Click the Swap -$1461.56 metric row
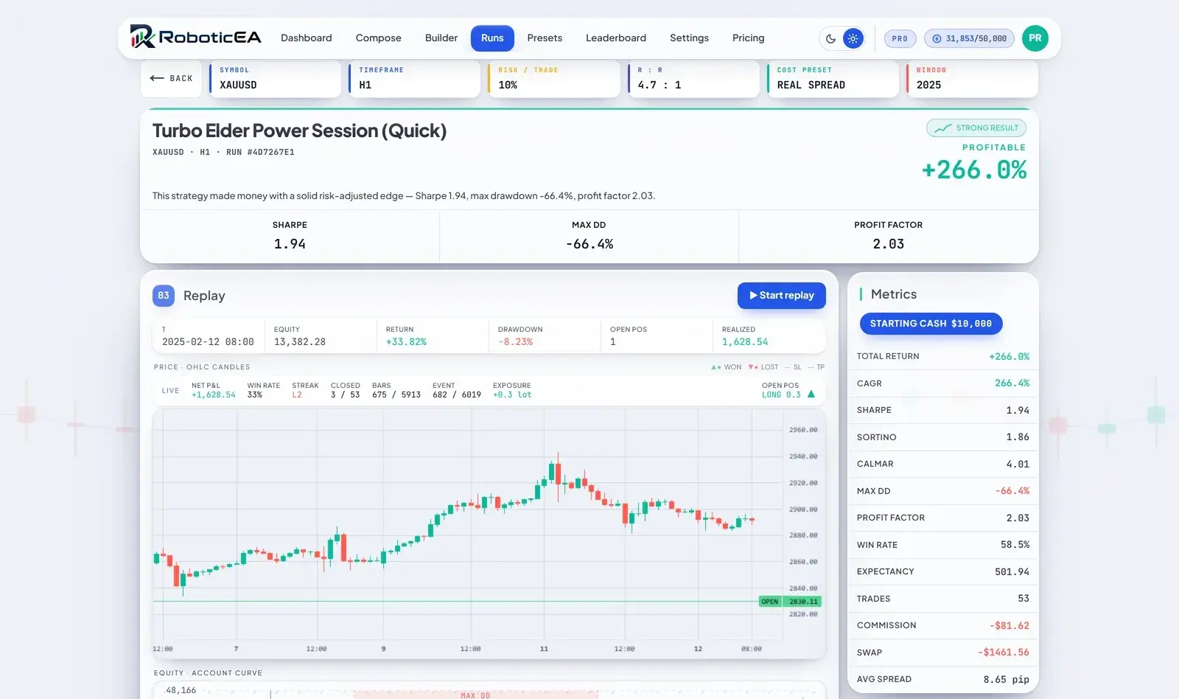Screen dimensions: 1179x699 pyautogui.click(x=943, y=653)
